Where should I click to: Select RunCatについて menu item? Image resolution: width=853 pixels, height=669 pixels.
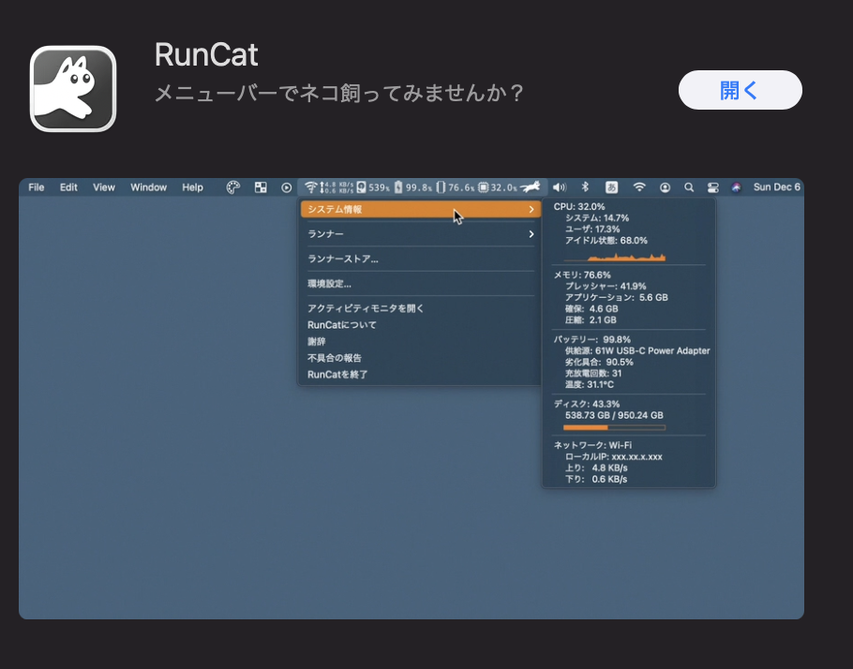421,325
